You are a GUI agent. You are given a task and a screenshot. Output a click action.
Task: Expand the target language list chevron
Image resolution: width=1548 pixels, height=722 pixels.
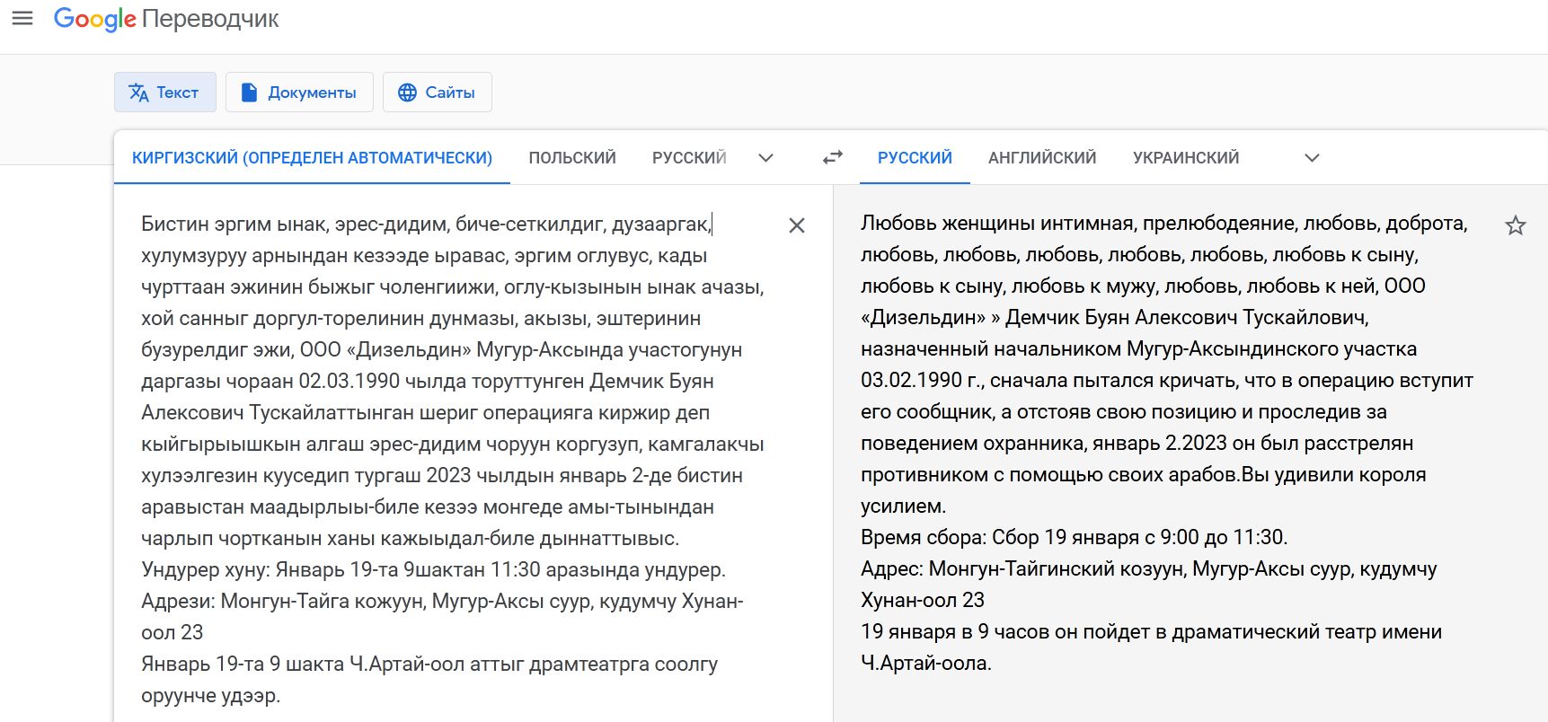pos(1312,158)
